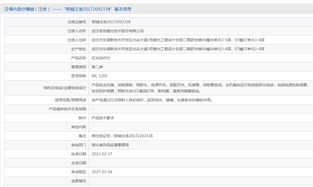This screenshot has height=187, width=313.
Task: Open the 产品技术要求 attachment
Action: pyautogui.click(x=103, y=118)
